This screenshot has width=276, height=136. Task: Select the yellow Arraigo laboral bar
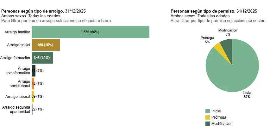33,96
